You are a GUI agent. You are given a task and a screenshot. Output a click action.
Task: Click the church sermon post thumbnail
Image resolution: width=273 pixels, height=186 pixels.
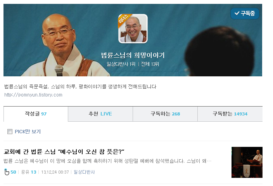coord(247,162)
